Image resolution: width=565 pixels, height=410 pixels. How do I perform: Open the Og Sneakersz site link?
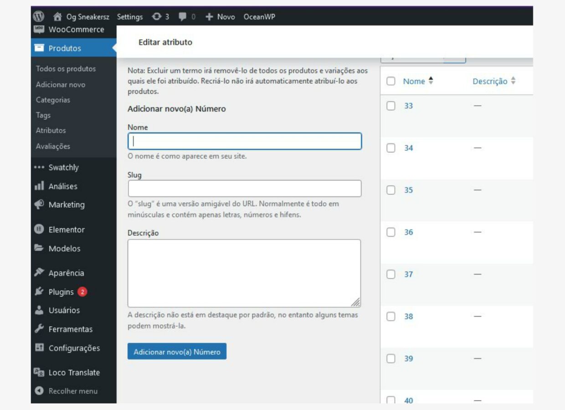(x=87, y=17)
